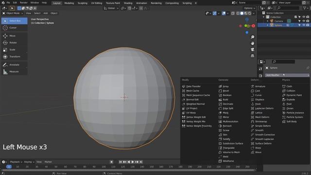Add the Decimate modifier
This screenshot has height=175, width=311.
226,104
